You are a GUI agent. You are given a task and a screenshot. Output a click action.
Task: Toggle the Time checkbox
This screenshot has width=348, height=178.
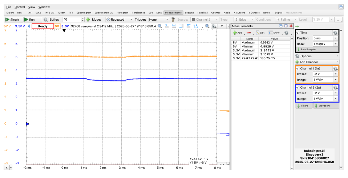pyautogui.click(x=298, y=33)
